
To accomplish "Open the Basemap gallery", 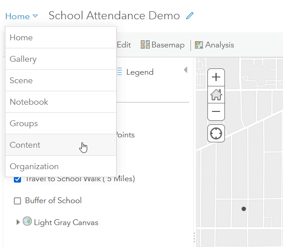I will [x=163, y=45].
